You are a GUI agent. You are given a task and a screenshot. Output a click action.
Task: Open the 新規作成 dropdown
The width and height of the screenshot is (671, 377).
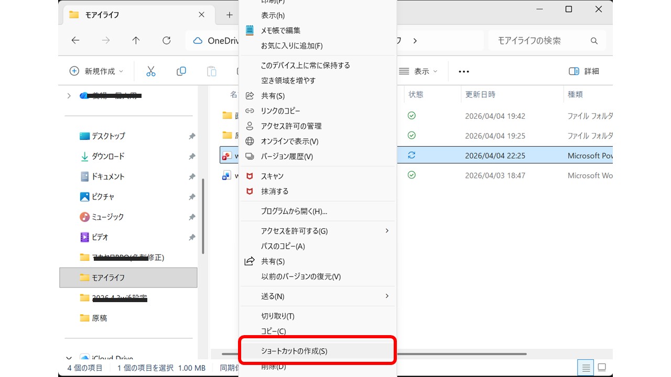[96, 71]
